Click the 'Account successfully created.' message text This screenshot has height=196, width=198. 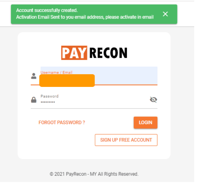(x=47, y=10)
